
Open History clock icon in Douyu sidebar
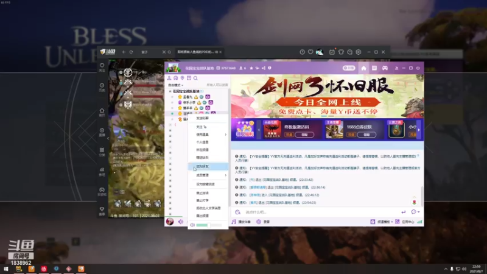(102, 85)
